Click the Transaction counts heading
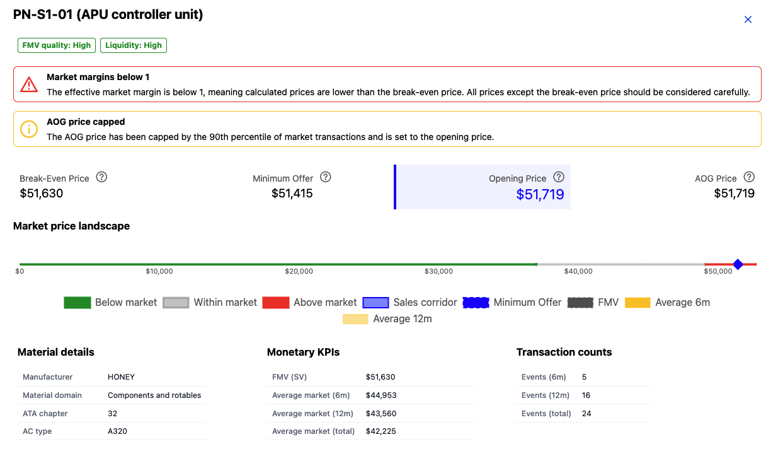Viewport: 778px width, 449px height. coord(564,352)
